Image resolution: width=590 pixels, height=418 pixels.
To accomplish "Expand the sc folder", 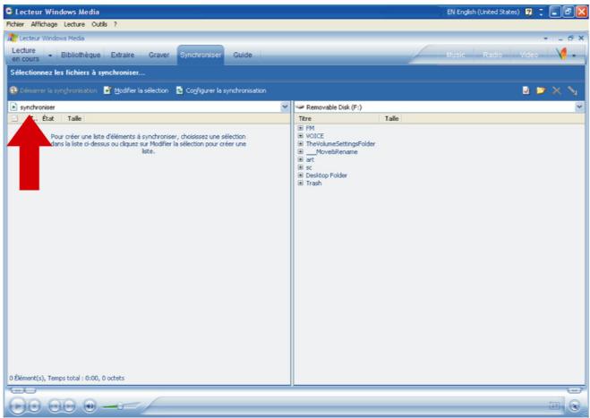I will point(301,167).
